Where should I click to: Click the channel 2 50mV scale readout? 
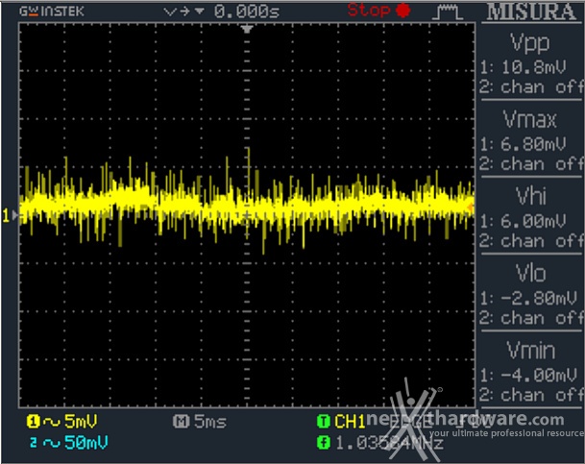click(86, 442)
